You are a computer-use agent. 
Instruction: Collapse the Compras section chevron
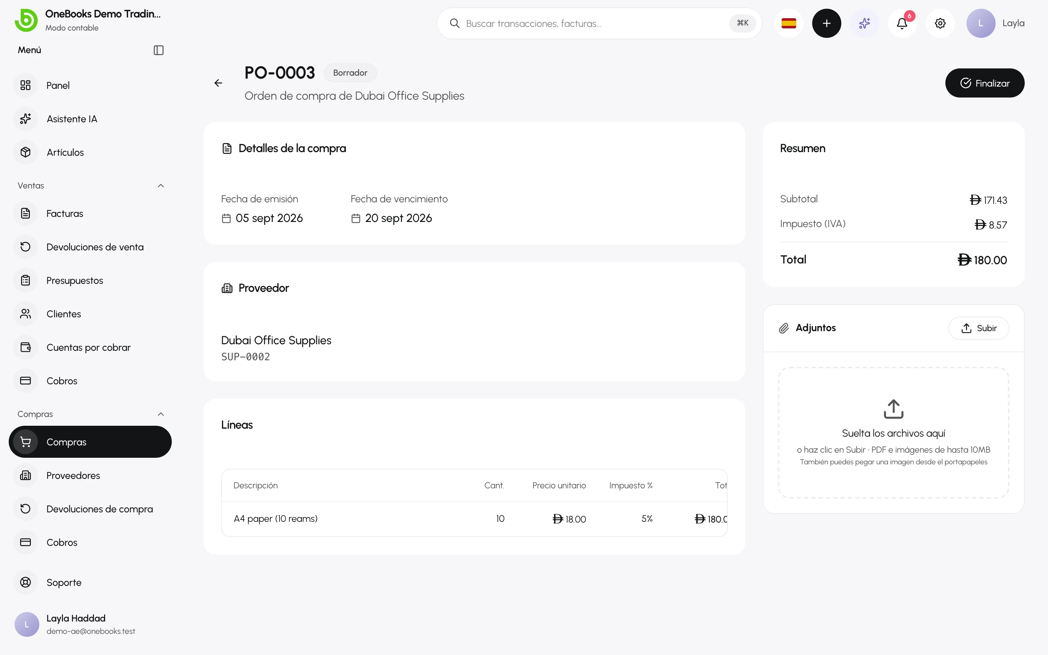click(x=161, y=414)
